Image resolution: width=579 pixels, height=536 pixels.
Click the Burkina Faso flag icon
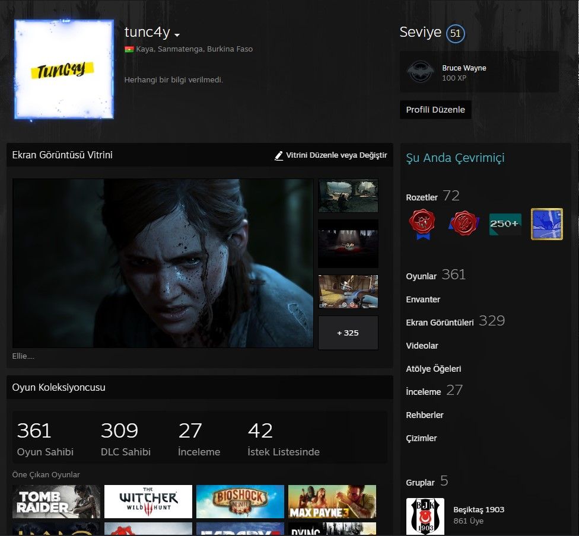point(129,49)
